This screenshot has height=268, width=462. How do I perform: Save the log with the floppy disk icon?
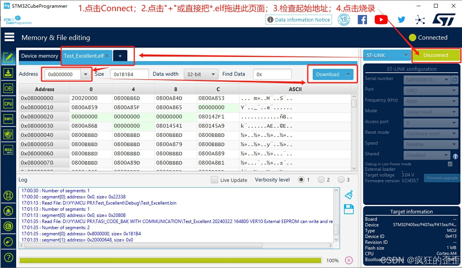[349, 209]
